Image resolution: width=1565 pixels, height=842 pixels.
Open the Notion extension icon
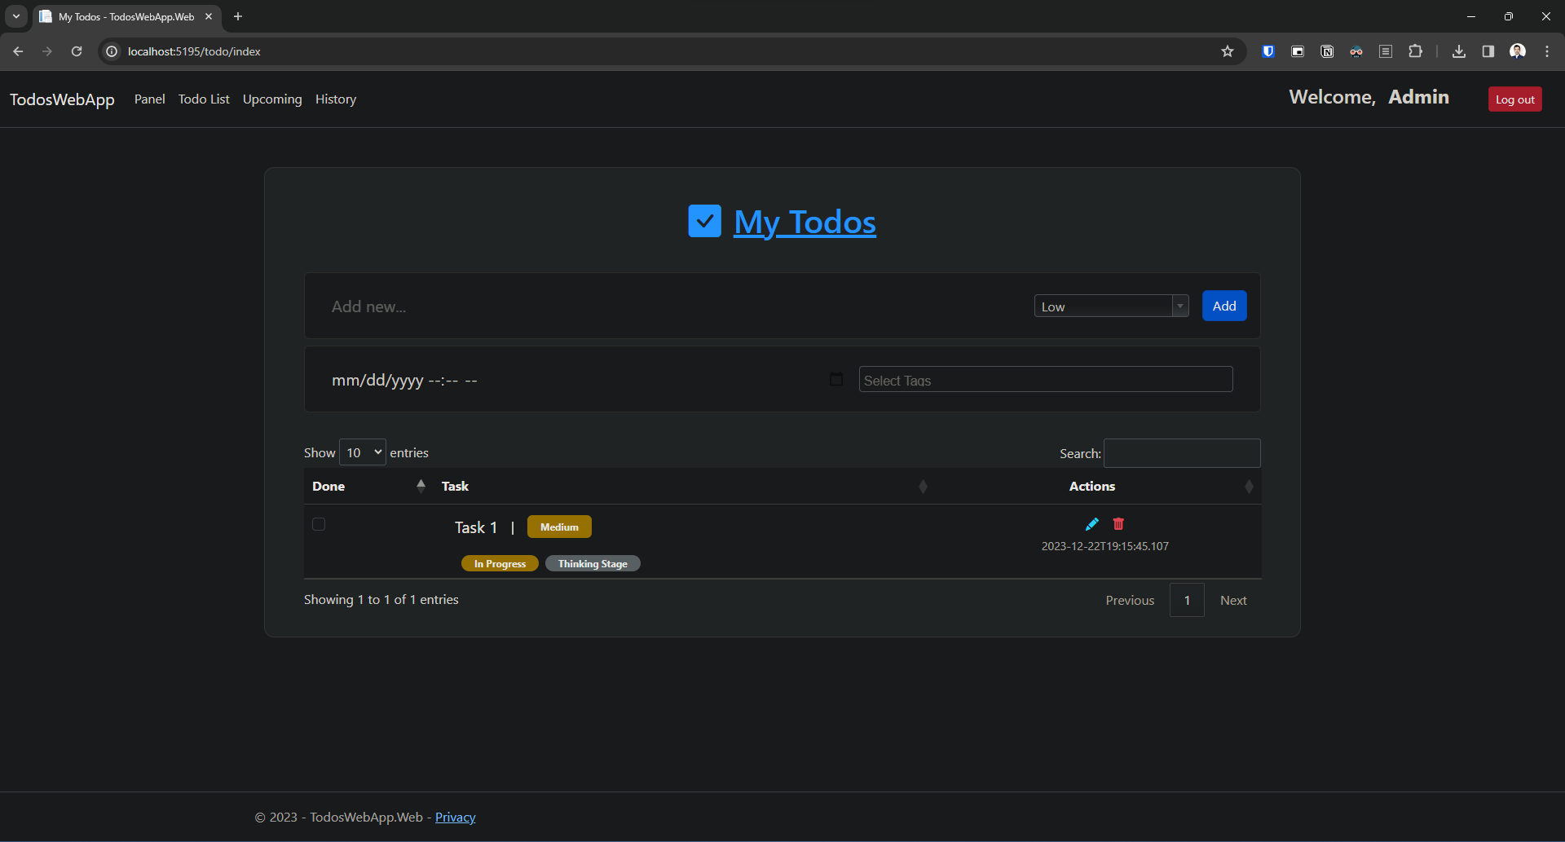[1327, 51]
